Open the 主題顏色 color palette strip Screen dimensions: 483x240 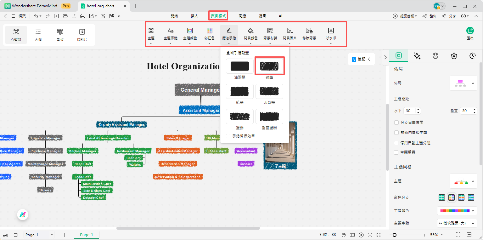pyautogui.click(x=457, y=210)
